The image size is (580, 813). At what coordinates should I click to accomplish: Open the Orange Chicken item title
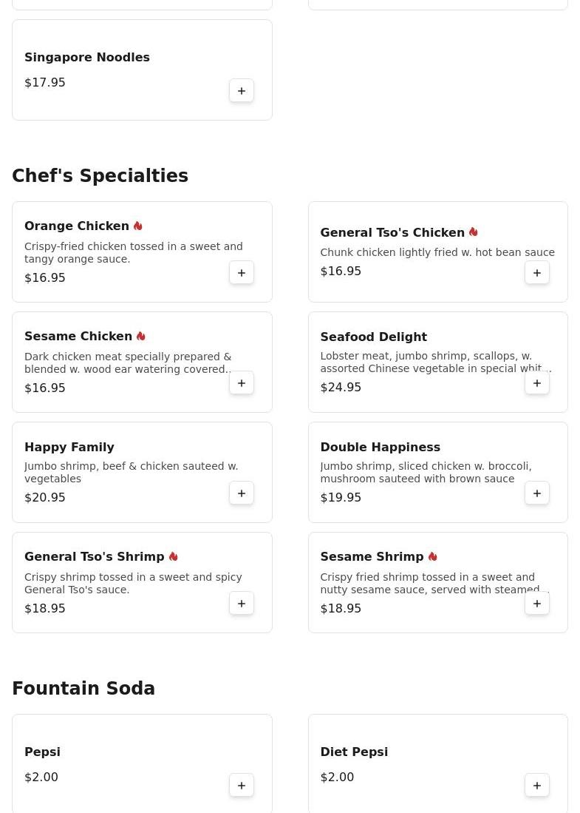click(x=77, y=226)
